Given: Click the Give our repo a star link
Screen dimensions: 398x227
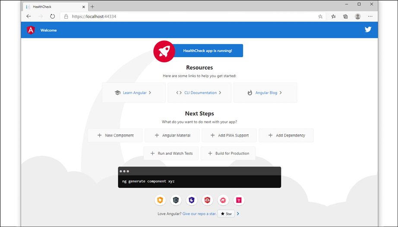Looking at the screenshot, I should click(199, 214).
